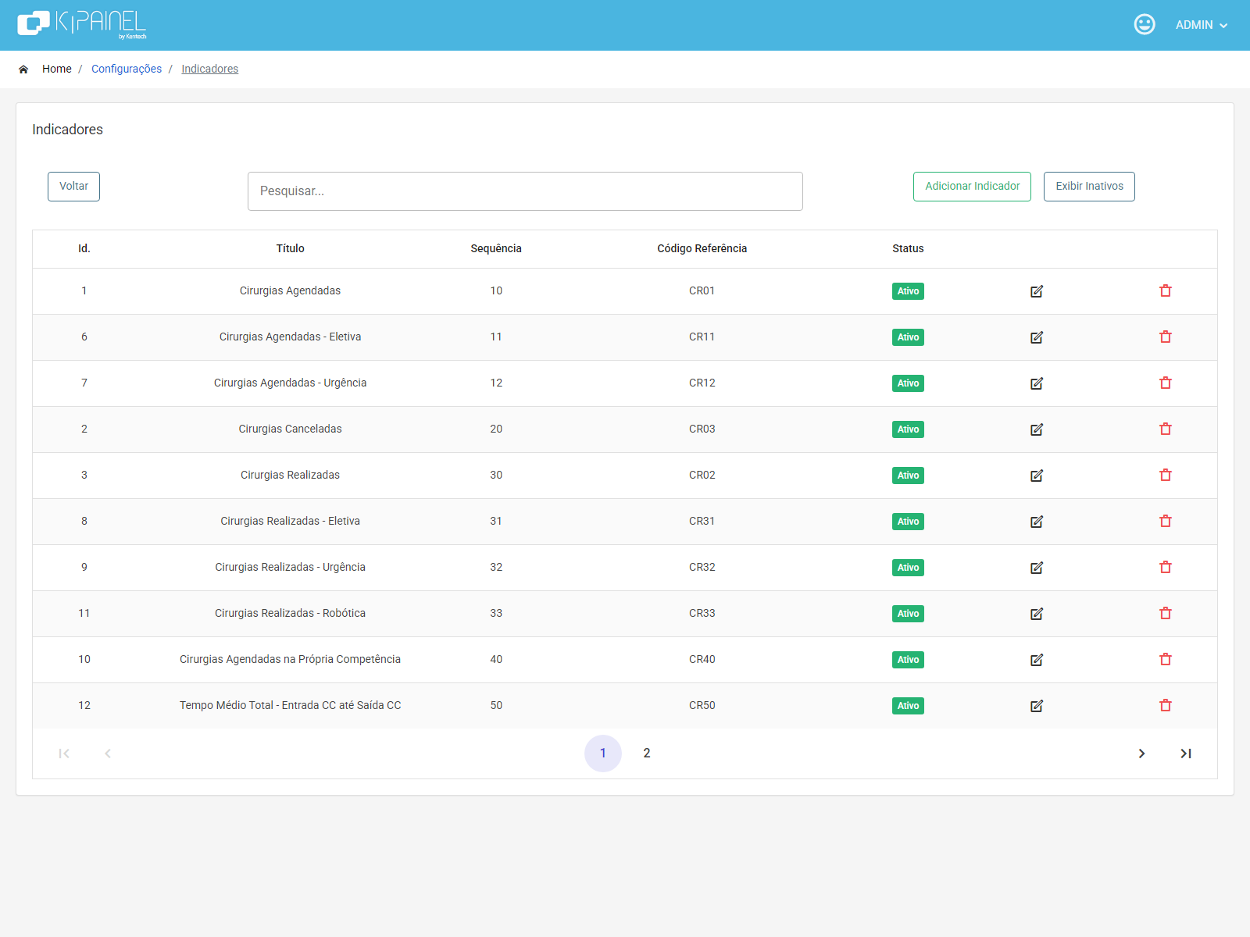Click the home icon in breadcrumb
1250x937 pixels.
tap(23, 69)
